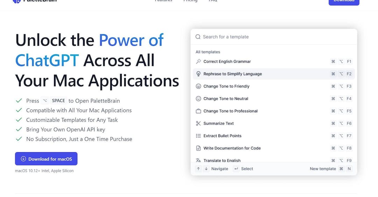Select the Translate to English template

pyautogui.click(x=274, y=159)
